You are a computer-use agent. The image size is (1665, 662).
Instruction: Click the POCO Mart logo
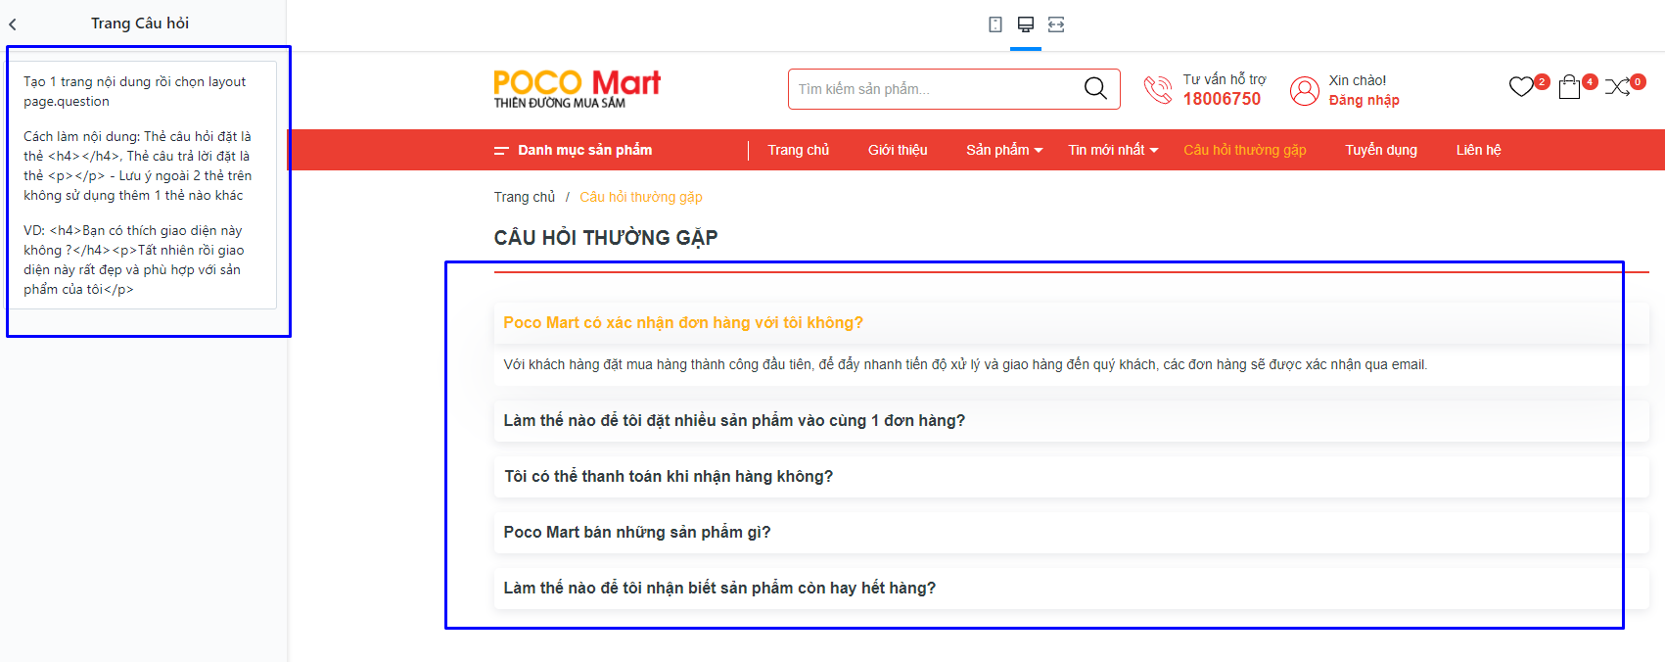click(577, 88)
